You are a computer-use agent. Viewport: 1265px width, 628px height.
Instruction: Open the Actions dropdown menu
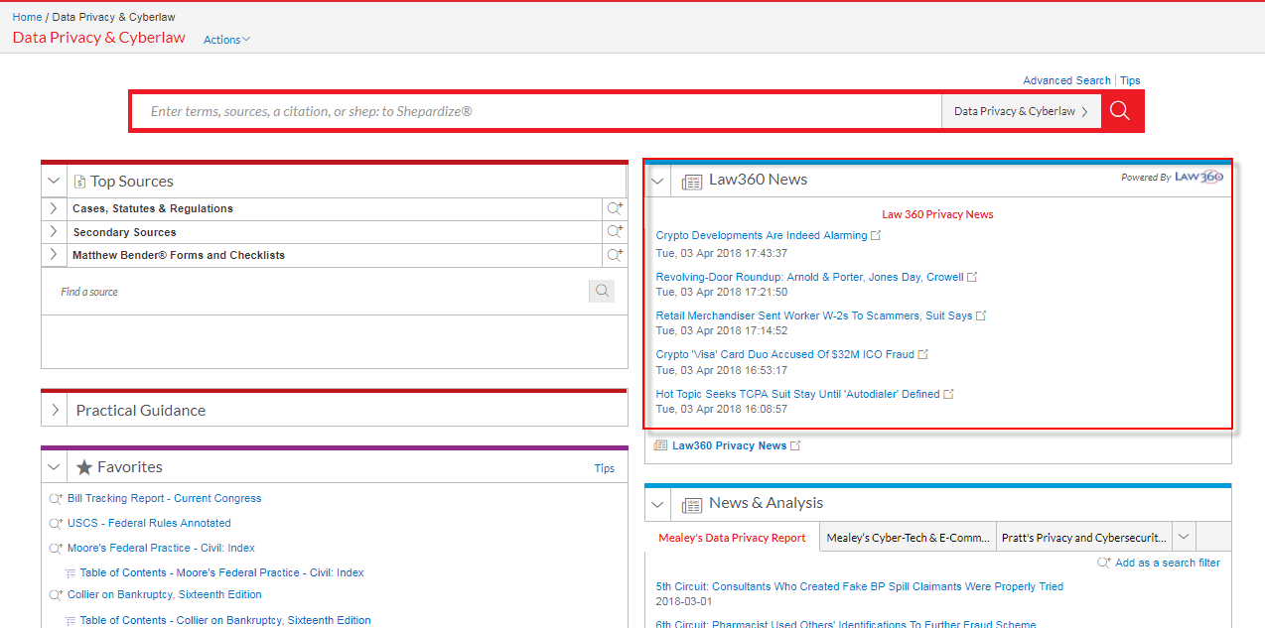226,40
